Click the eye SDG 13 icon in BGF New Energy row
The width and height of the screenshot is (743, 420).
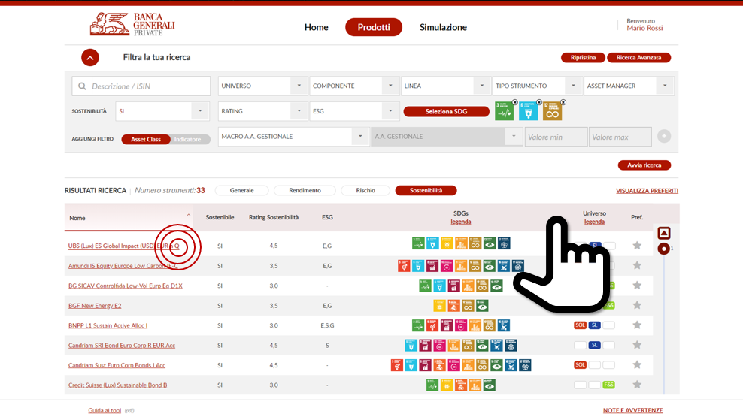(482, 305)
